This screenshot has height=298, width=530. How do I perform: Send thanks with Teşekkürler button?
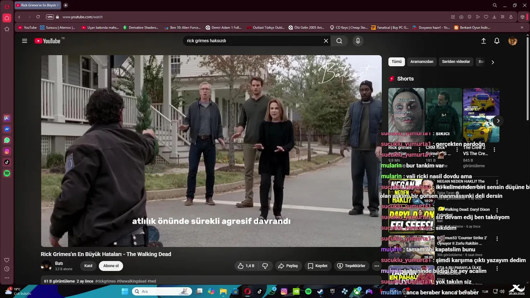pos(351,266)
